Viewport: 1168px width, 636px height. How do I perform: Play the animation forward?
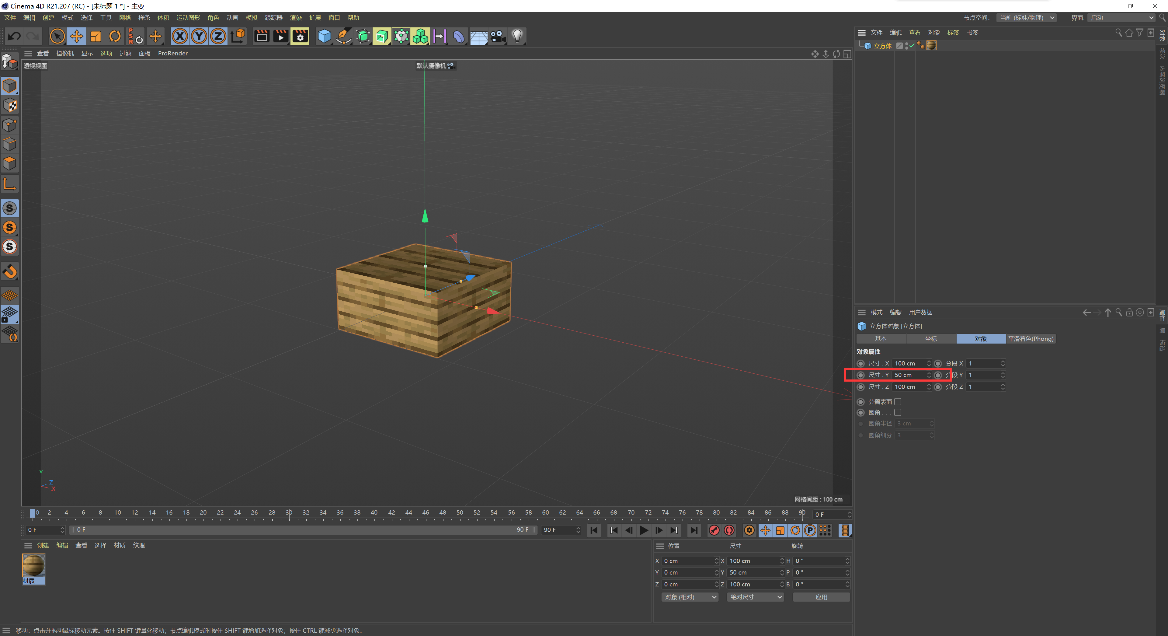(x=643, y=530)
